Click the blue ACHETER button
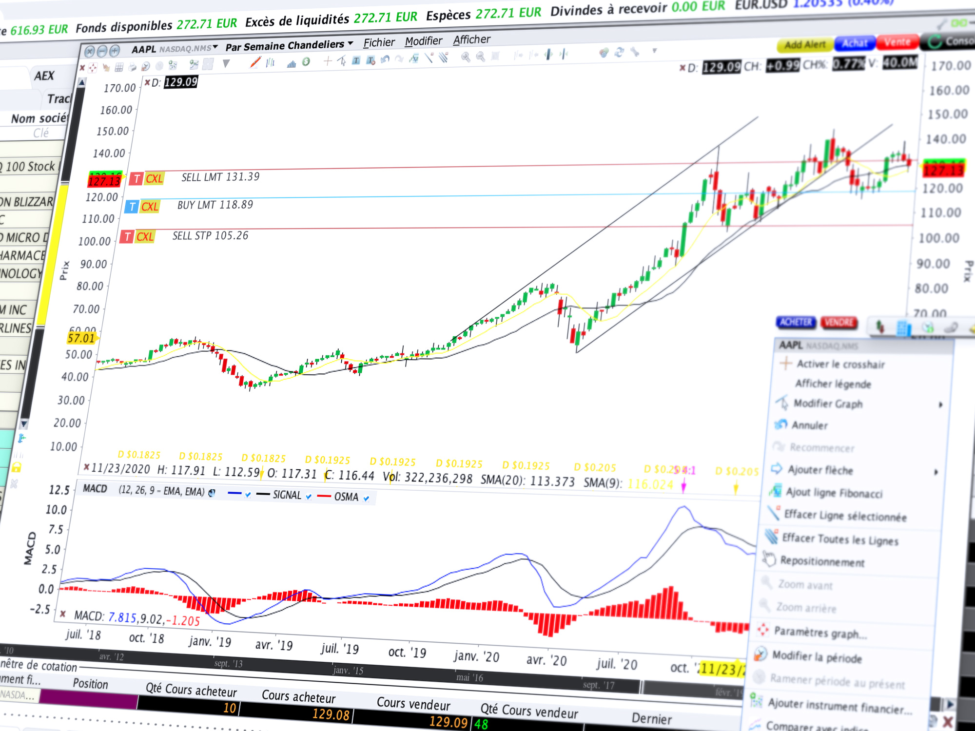975x731 pixels. tap(796, 322)
